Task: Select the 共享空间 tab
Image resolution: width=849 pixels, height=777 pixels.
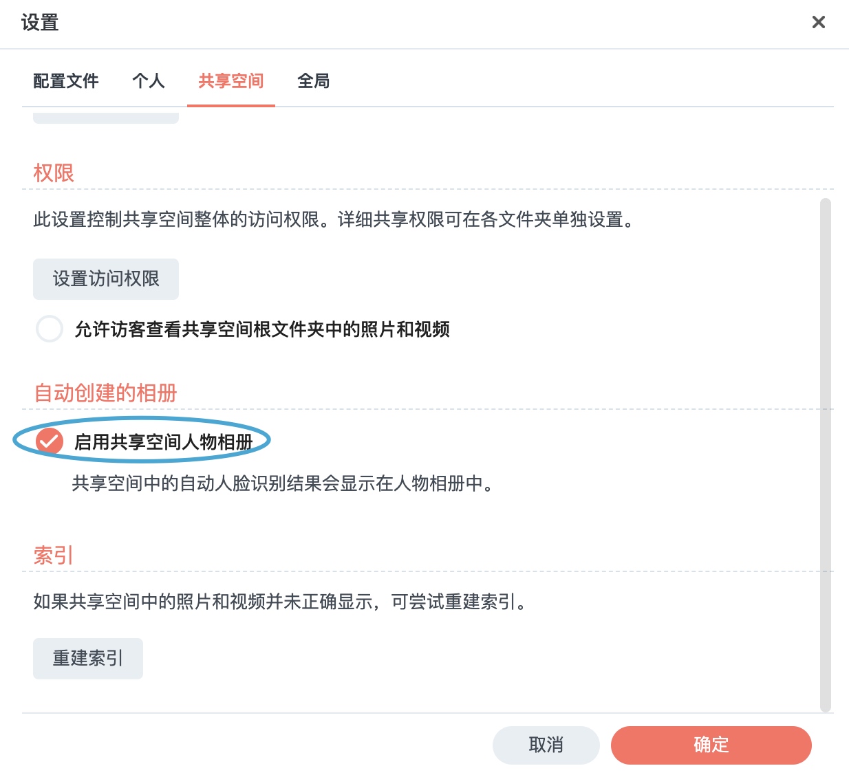Action: [x=231, y=81]
